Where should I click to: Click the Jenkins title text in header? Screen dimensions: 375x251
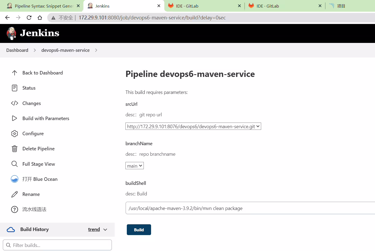coord(40,33)
